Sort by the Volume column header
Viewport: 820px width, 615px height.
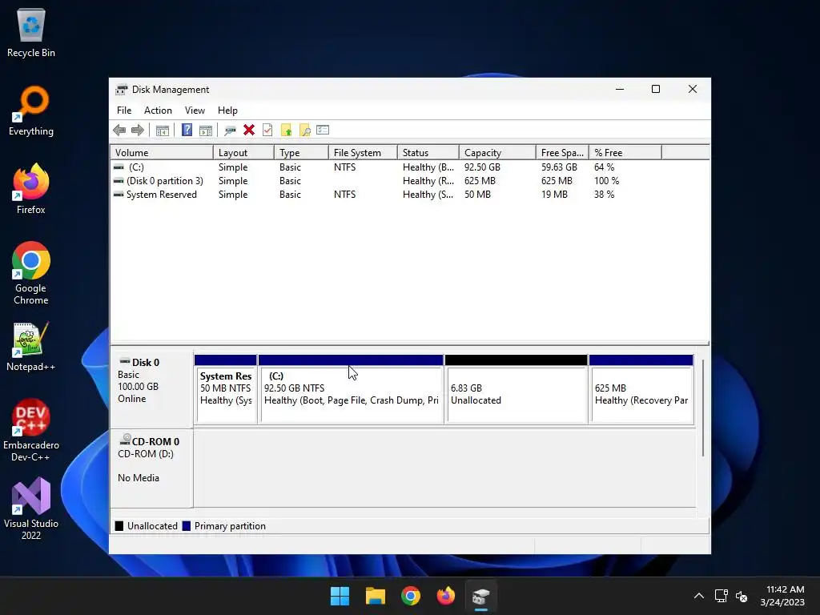point(162,153)
